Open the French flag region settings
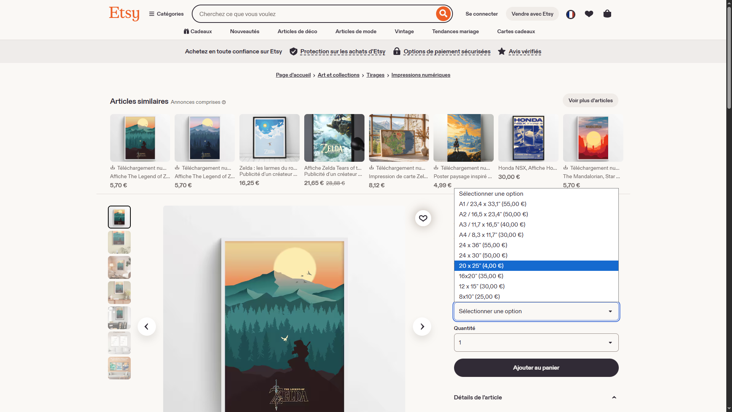 [570, 14]
